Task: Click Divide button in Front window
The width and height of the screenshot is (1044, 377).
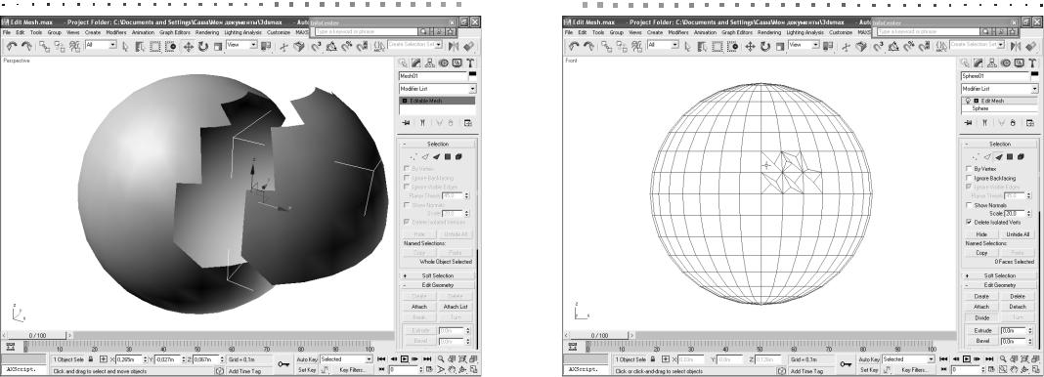Action: coord(981,317)
